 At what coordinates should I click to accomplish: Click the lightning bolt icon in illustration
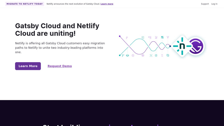click(x=127, y=38)
